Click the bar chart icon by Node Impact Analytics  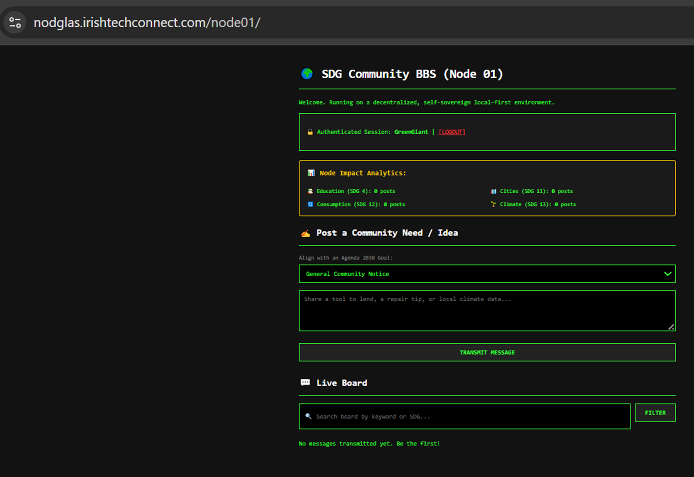click(x=311, y=173)
